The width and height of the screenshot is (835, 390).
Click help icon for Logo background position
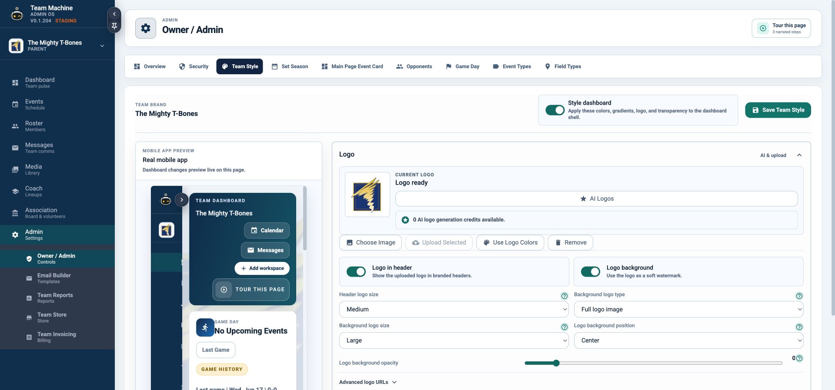799,327
